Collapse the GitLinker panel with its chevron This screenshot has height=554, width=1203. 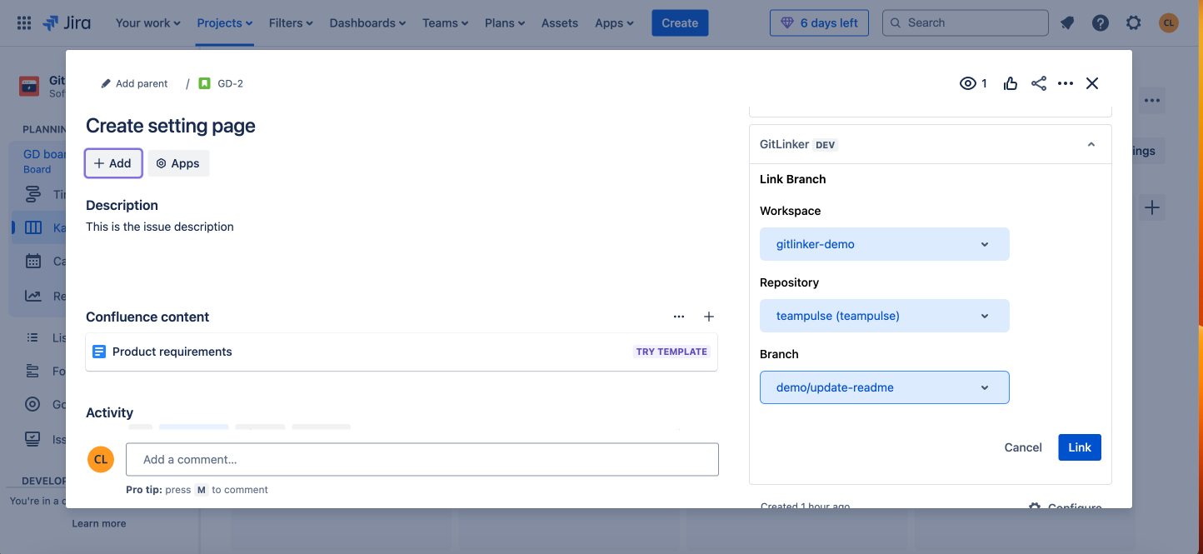1091,143
